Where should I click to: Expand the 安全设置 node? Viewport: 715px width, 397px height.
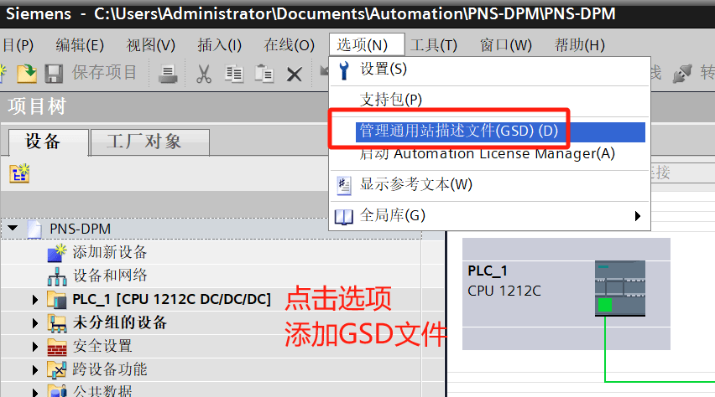tap(35, 347)
